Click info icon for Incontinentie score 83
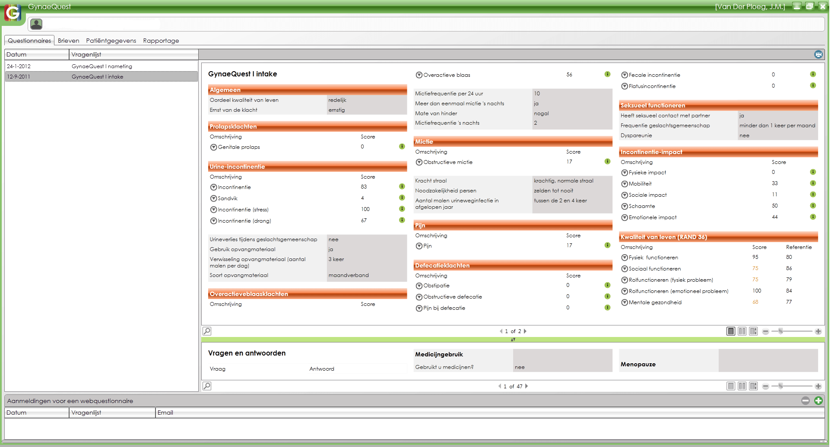 (402, 187)
